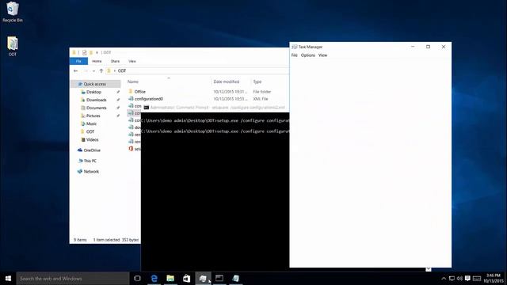The height and width of the screenshot is (285, 507).
Task: Click the Command Prompt scrollbar down arrow
Action: click(x=429, y=269)
